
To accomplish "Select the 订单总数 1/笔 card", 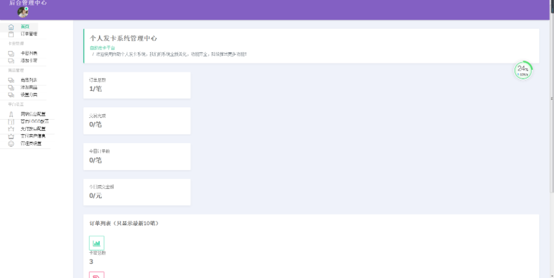I will (x=137, y=85).
